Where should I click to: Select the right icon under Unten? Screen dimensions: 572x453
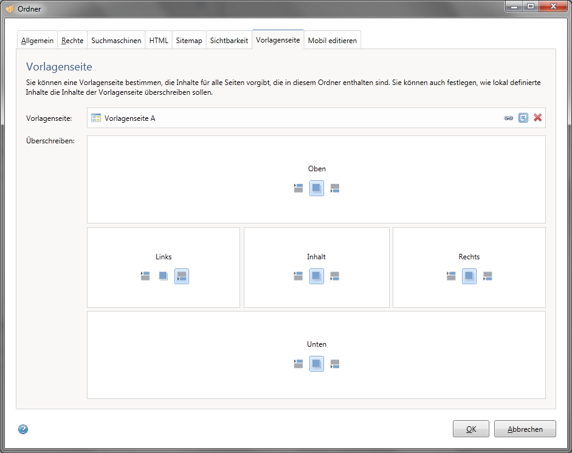[335, 364]
